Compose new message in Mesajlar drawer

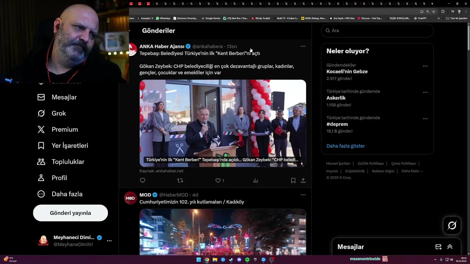click(438, 247)
